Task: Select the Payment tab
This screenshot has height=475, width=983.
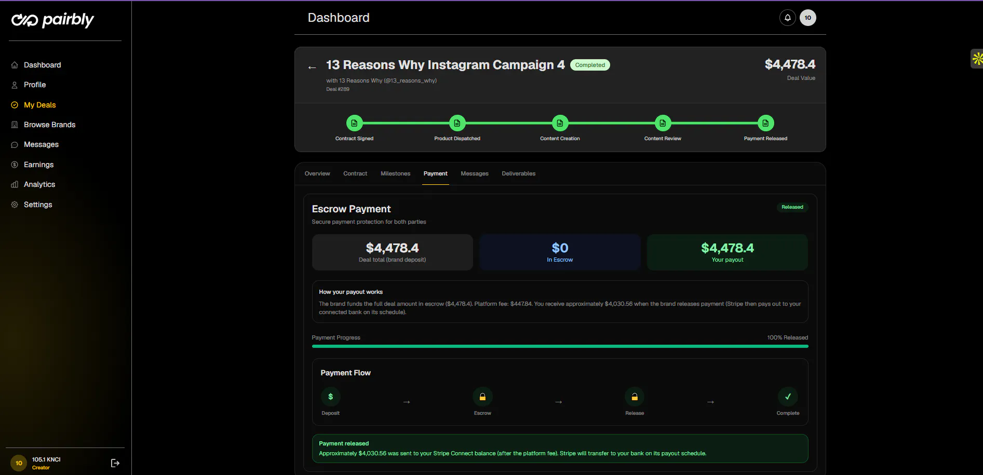Action: (x=435, y=173)
